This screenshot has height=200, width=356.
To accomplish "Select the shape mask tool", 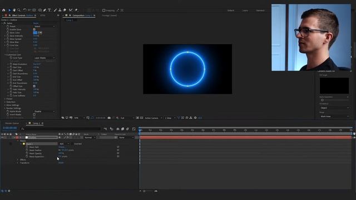I will [40, 10].
